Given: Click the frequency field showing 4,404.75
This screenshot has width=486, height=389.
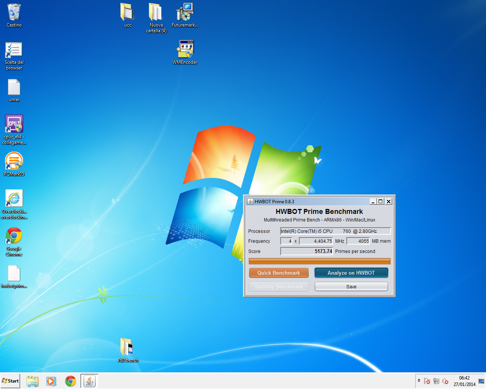Looking at the screenshot, I should [x=316, y=241].
